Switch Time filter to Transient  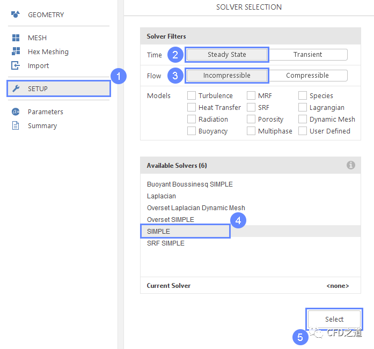pyautogui.click(x=307, y=55)
